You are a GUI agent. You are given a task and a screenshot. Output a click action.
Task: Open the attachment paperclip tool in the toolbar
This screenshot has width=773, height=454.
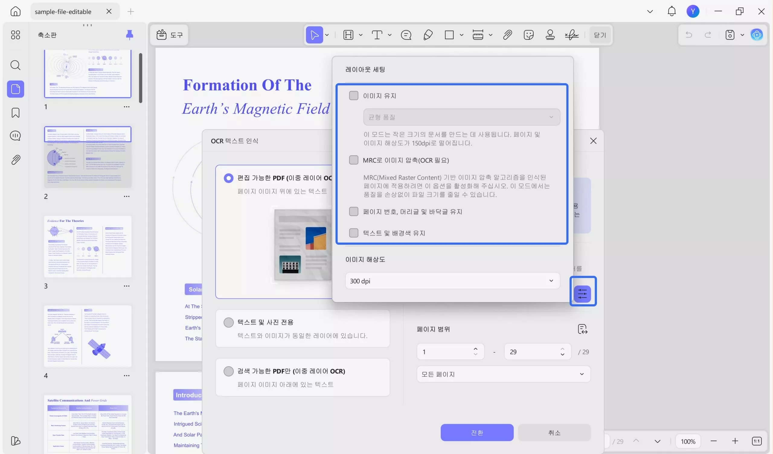click(x=507, y=35)
